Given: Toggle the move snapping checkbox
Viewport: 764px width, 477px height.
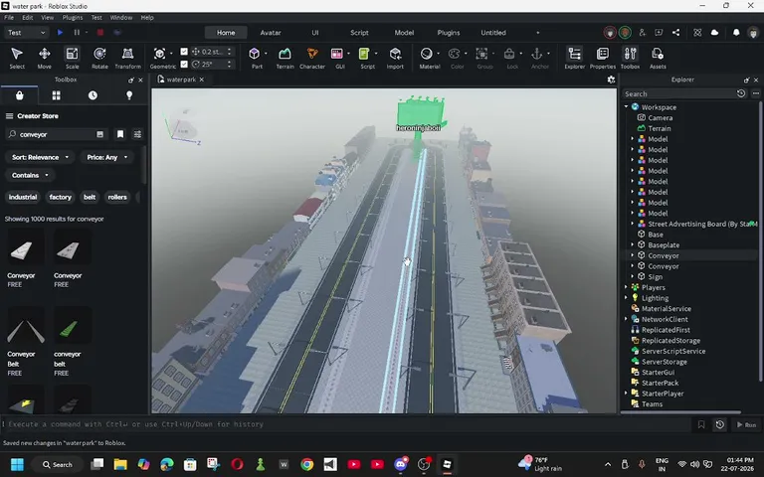Looking at the screenshot, I should (184, 51).
